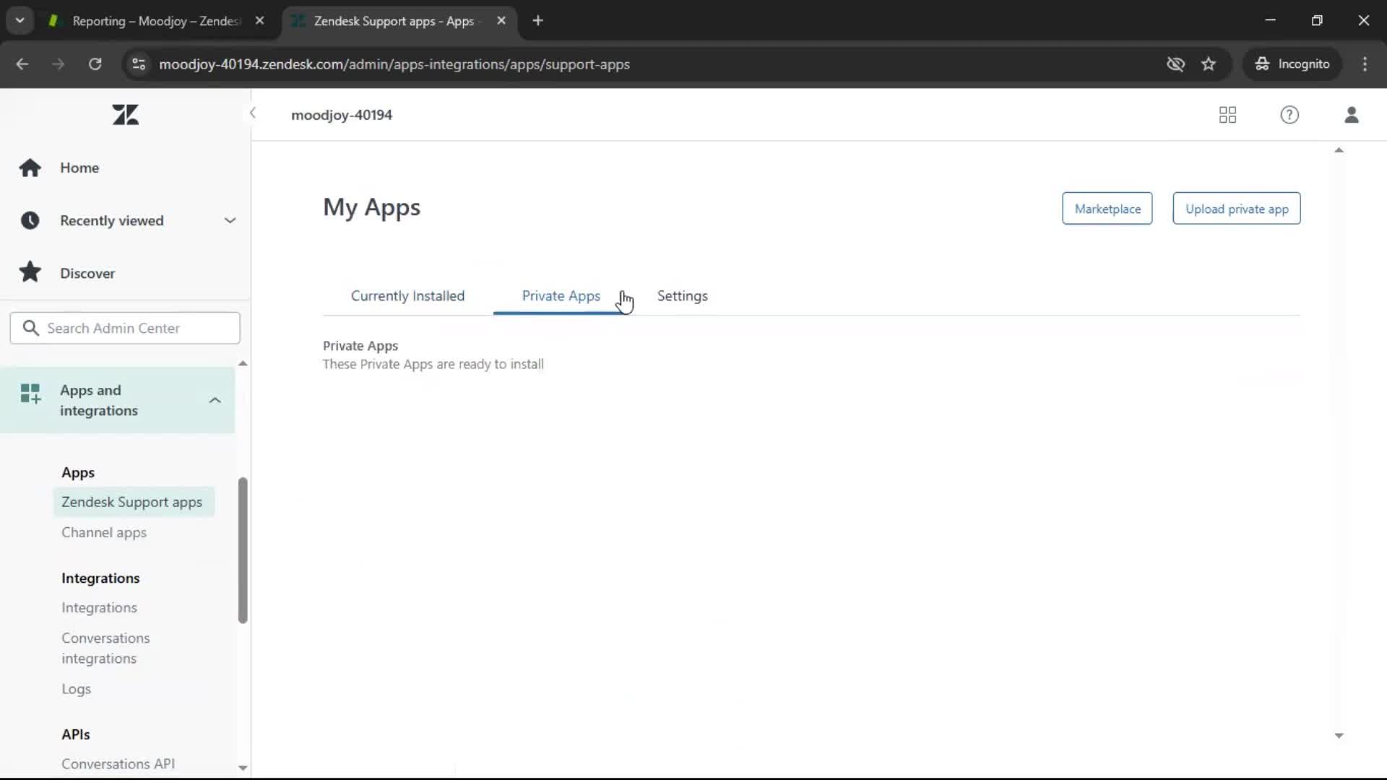Focus the Search Admin Center field
This screenshot has width=1387, height=780.
[x=125, y=328]
